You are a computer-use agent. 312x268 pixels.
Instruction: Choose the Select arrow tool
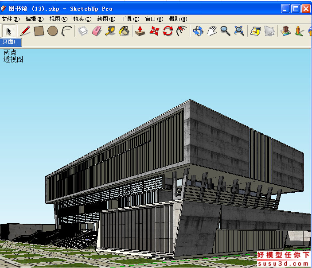pyautogui.click(x=9, y=31)
